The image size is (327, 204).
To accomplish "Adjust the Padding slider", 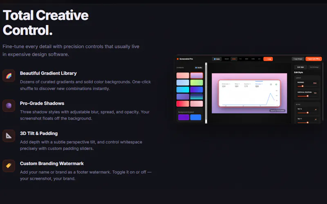I will point(307,86).
